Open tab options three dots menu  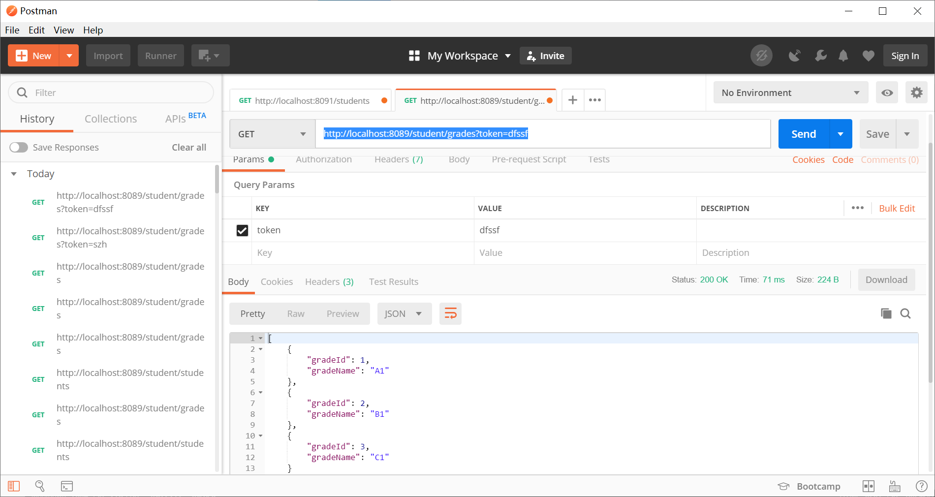point(595,100)
